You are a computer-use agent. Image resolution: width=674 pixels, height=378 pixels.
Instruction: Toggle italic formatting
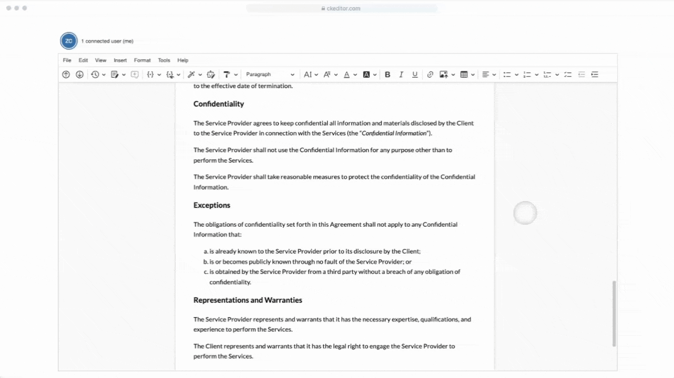401,75
